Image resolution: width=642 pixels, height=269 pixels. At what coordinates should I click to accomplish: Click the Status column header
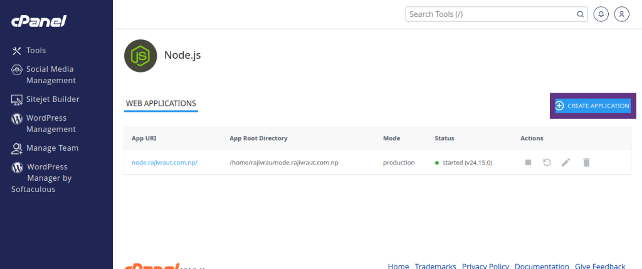click(445, 138)
